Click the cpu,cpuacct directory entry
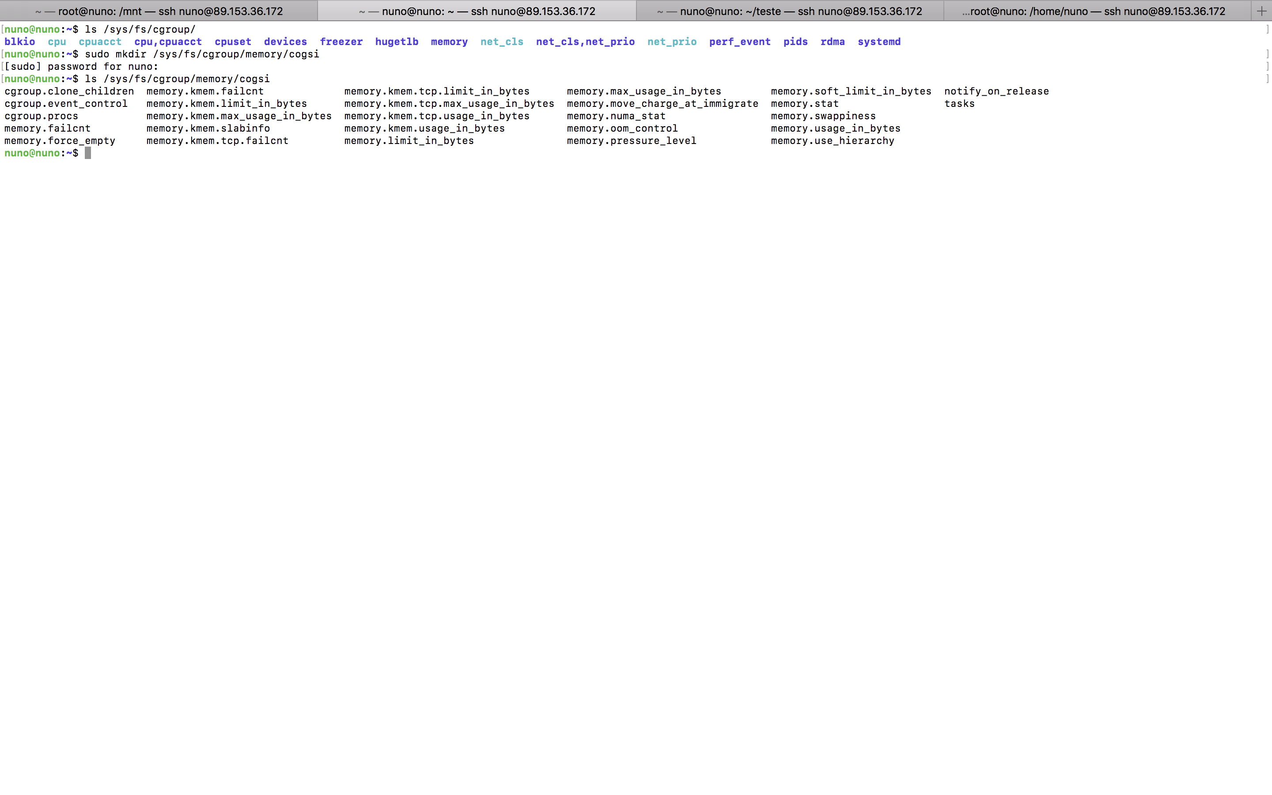Viewport: 1272px width, 795px height. pyautogui.click(x=168, y=42)
